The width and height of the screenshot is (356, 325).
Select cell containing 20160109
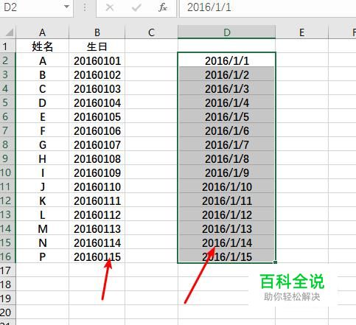[97, 172]
